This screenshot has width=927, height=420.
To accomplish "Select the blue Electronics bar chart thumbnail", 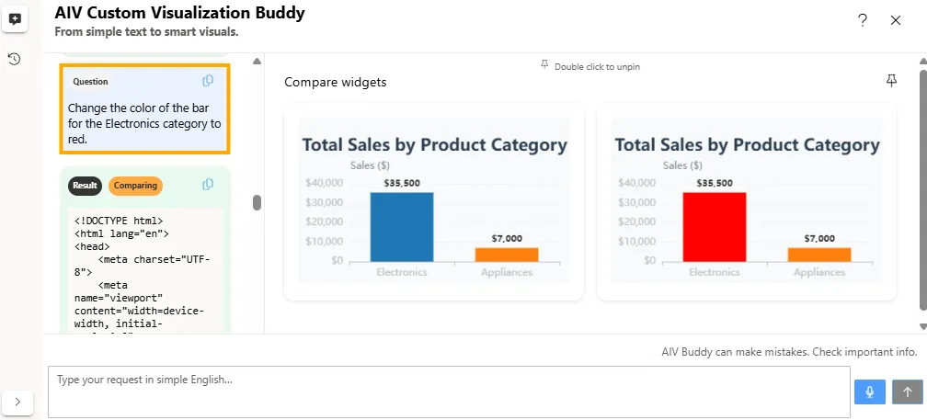I will coord(434,201).
